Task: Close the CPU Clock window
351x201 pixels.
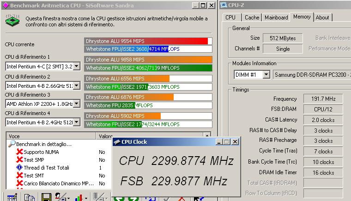Action: [x=235, y=141]
